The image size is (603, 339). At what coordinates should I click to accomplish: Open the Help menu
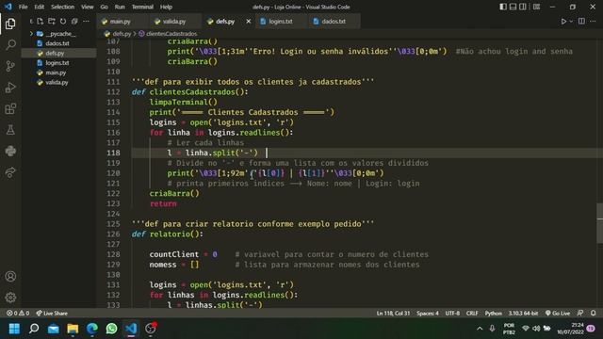click(166, 7)
